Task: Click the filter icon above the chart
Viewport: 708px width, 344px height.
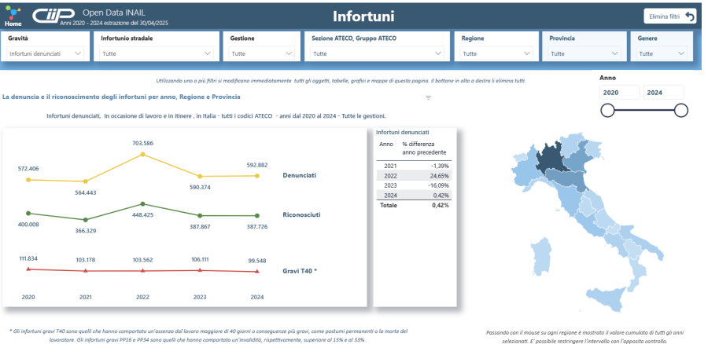Action: [x=429, y=98]
